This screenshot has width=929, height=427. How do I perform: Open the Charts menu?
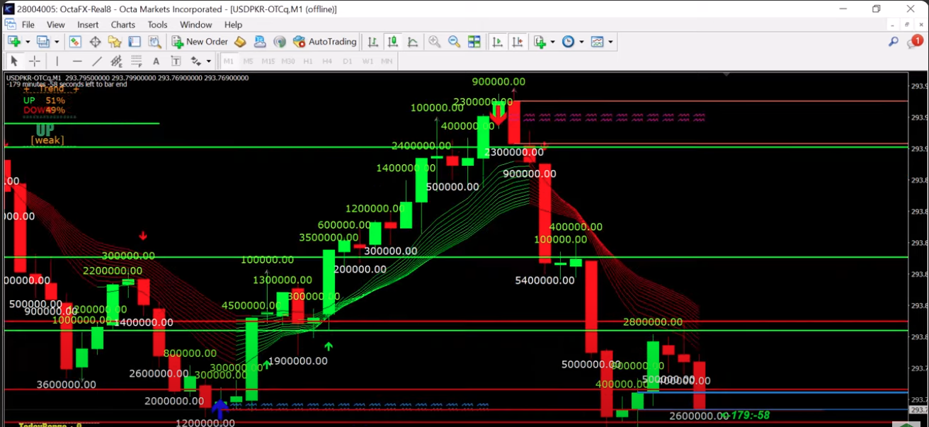(123, 25)
